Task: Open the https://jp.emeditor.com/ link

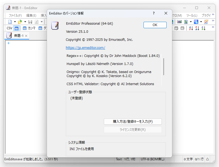Action: (x=85, y=48)
